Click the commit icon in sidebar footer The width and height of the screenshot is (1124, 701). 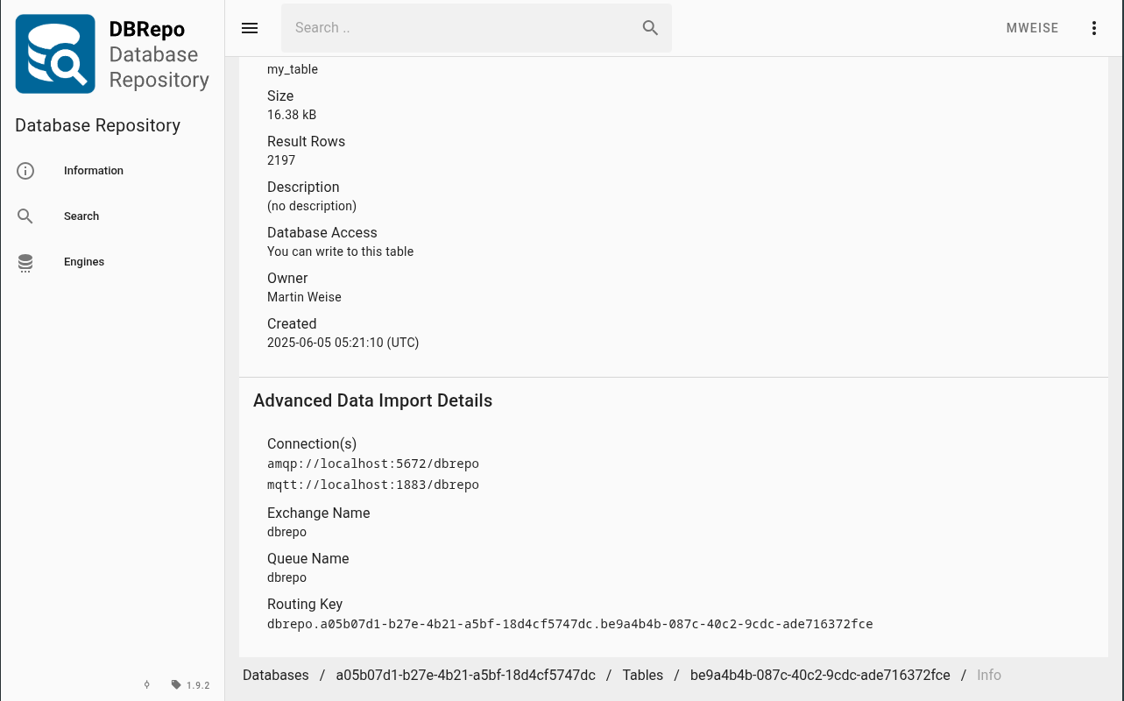tap(147, 684)
